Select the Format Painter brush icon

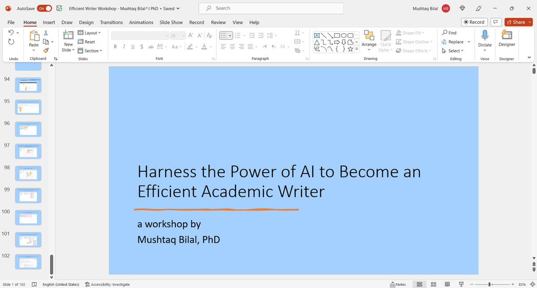pyautogui.click(x=46, y=51)
